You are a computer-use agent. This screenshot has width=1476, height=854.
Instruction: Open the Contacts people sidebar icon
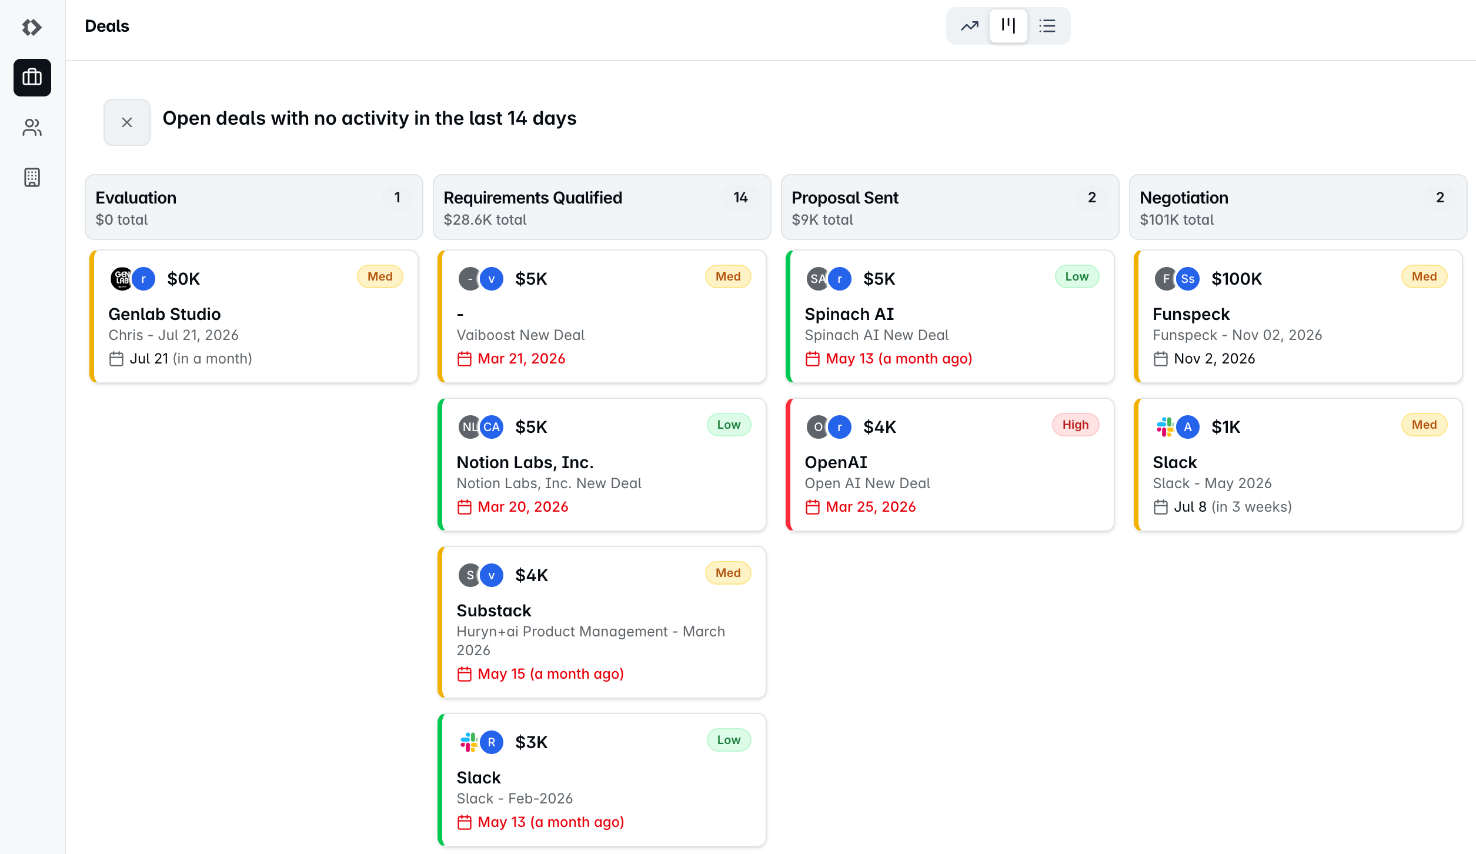[32, 128]
